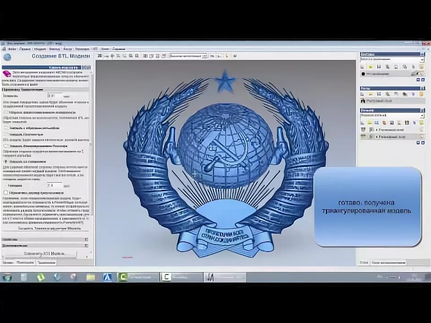Toggle visibility of lower highlighted relief layer row
The width and height of the screenshot is (431, 323).
click(x=363, y=136)
